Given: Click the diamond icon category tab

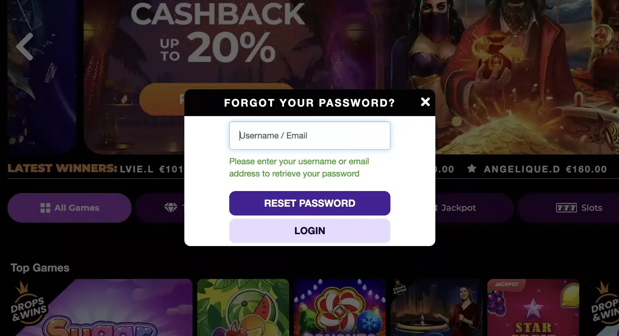Looking at the screenshot, I should click(160, 208).
